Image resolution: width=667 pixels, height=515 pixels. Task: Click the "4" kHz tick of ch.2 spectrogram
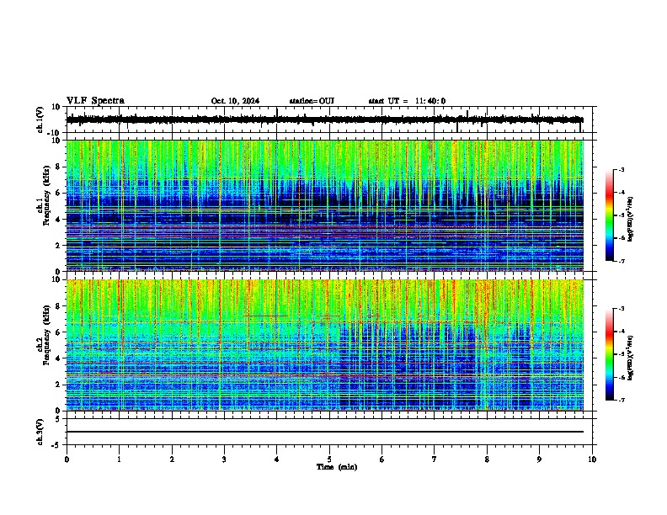coord(58,358)
